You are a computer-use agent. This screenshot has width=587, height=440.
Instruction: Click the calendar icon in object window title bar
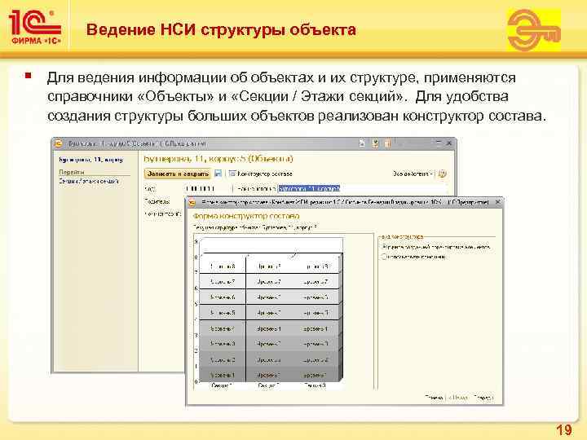[388, 143]
